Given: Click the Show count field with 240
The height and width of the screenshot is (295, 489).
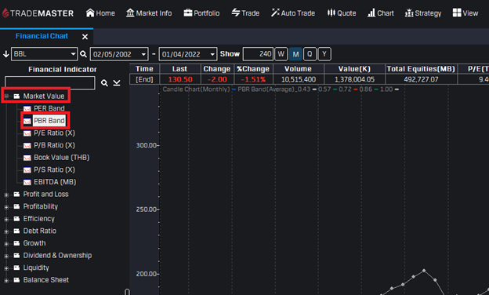Looking at the screenshot, I should click(x=258, y=54).
